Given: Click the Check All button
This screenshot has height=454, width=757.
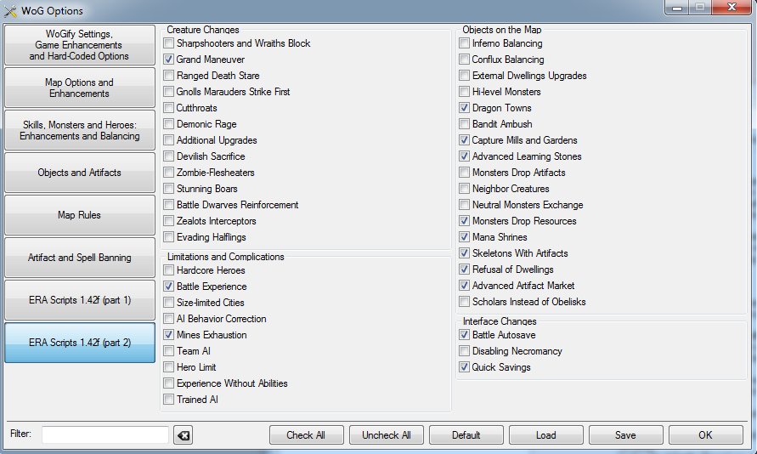Looking at the screenshot, I should [x=306, y=435].
